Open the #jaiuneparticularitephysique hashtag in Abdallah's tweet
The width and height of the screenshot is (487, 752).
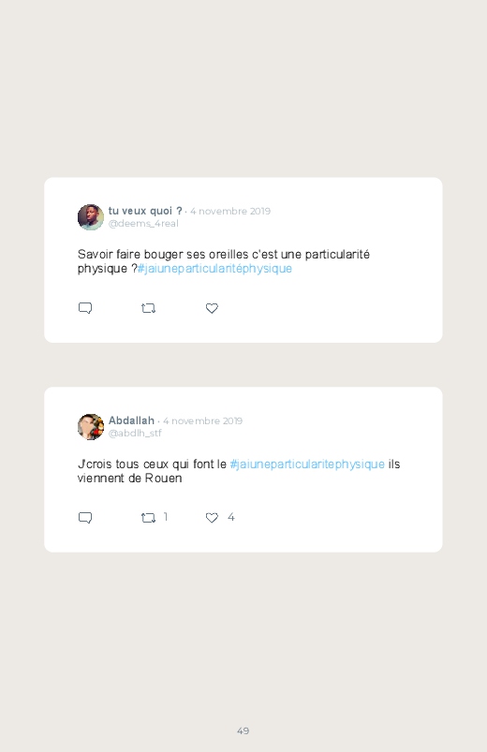tap(307, 464)
